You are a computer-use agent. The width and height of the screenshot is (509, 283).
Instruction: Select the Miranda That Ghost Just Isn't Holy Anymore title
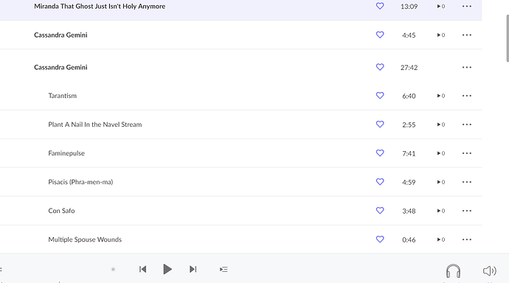(x=100, y=6)
